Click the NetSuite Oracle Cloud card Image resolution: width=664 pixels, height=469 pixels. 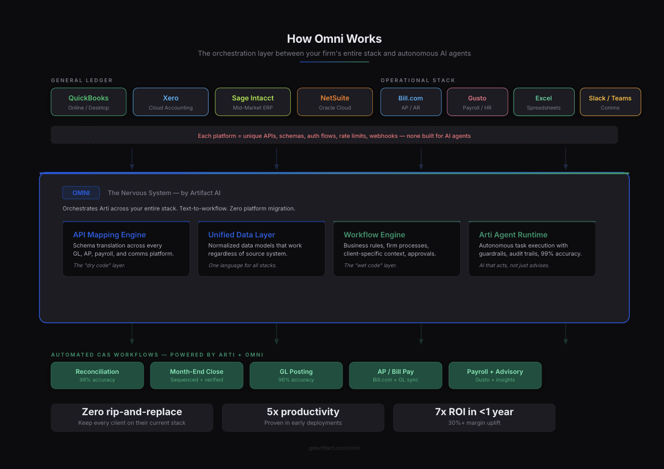335,102
